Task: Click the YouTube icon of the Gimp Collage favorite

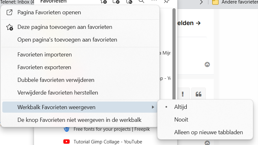Action: point(66,142)
